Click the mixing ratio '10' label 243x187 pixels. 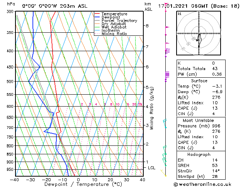pos(117,104)
